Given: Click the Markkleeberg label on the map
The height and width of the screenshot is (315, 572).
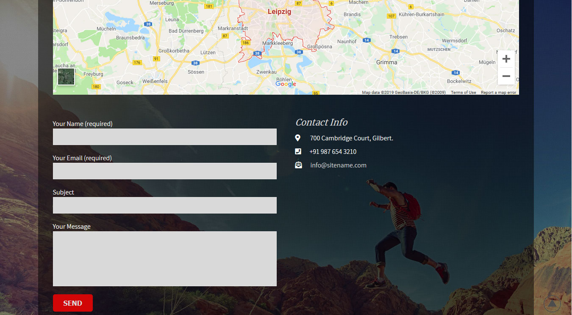Looking at the screenshot, I should 278,43.
